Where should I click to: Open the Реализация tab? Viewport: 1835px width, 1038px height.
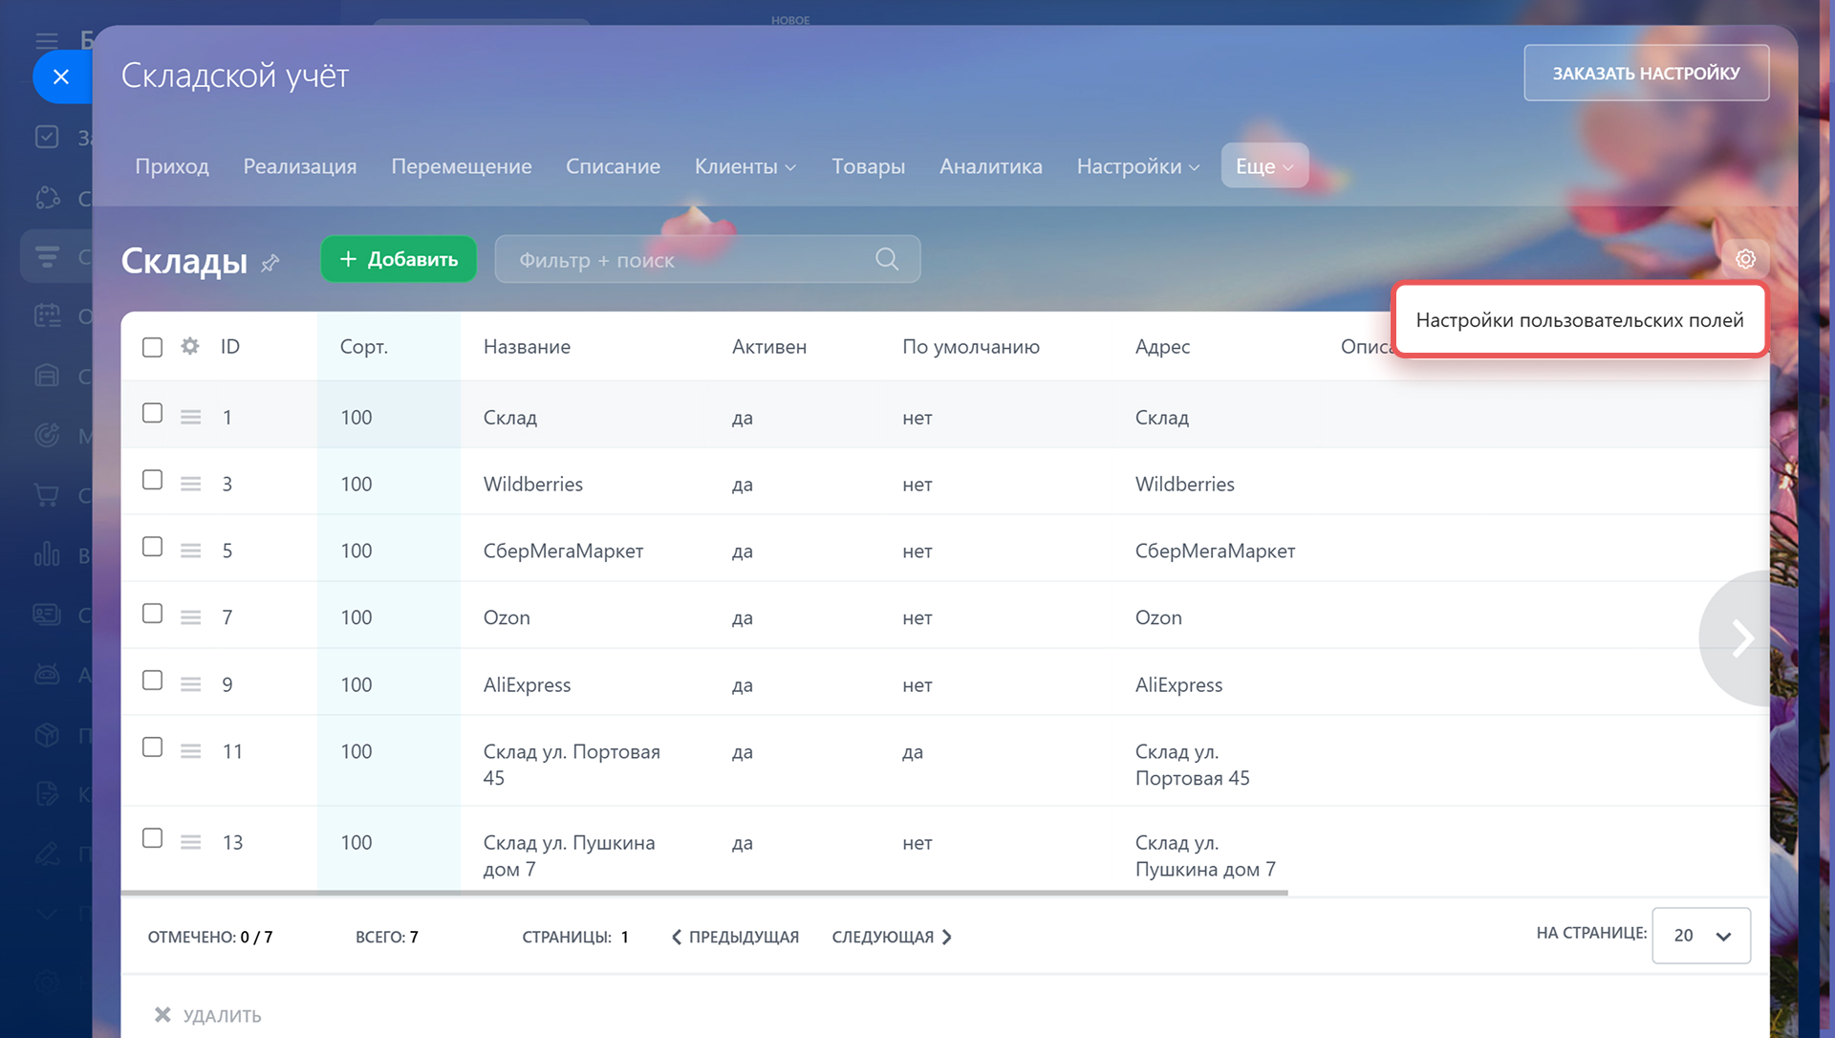coord(300,166)
